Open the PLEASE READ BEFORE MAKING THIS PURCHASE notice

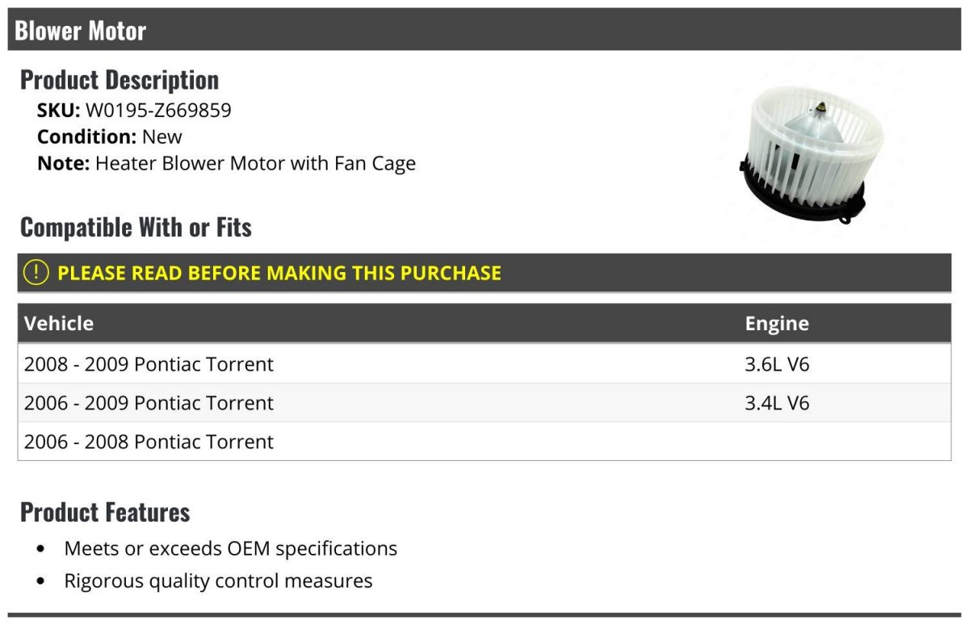click(279, 273)
